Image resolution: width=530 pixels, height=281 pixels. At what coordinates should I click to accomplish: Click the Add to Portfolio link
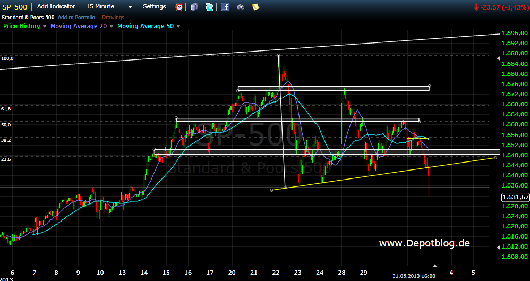tap(76, 17)
